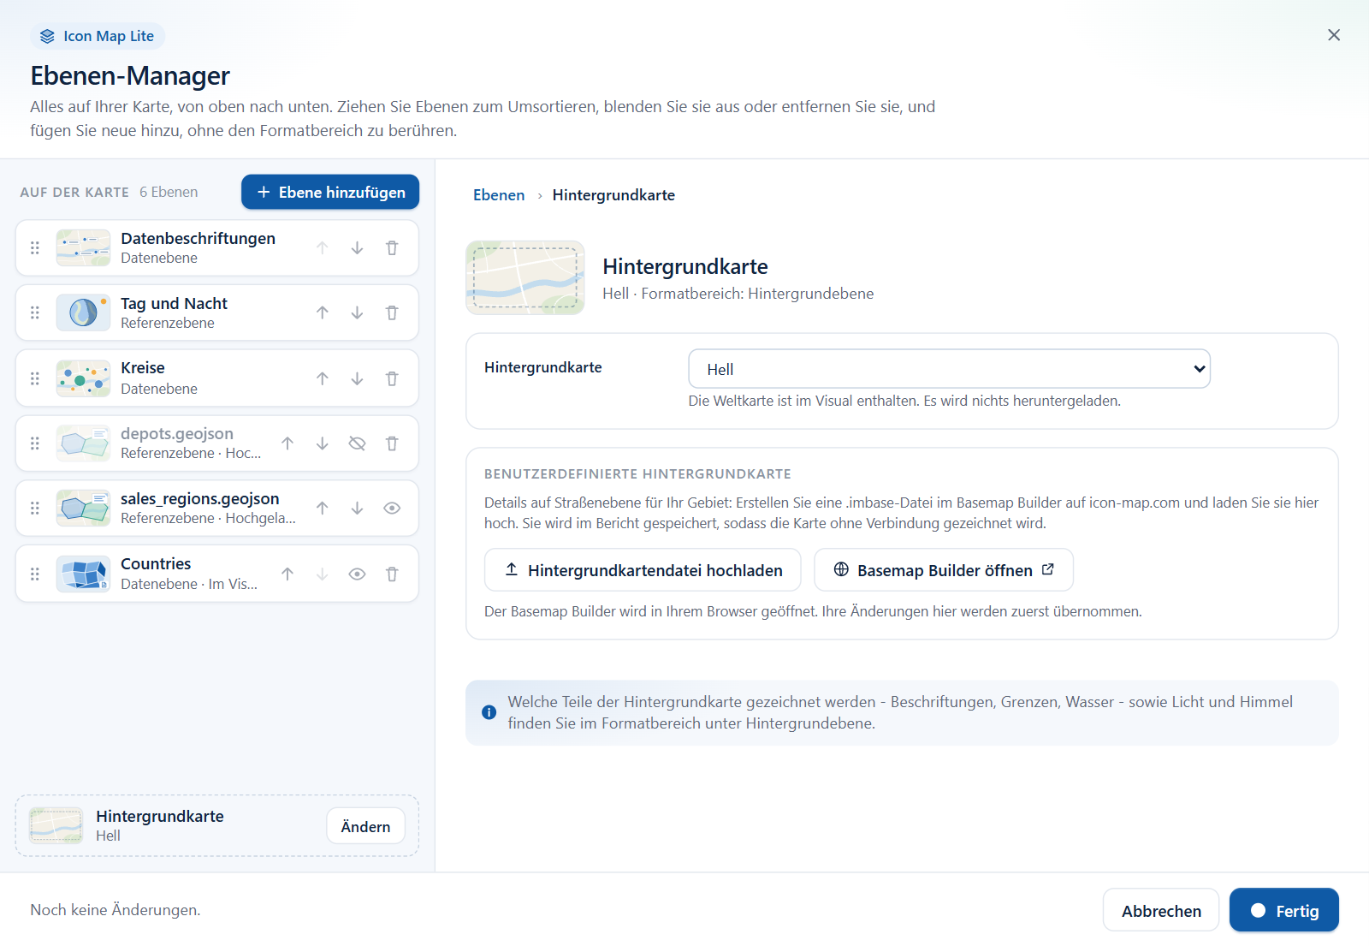Move Countries layer up
Screen dimensions: 1369x946
click(x=287, y=574)
